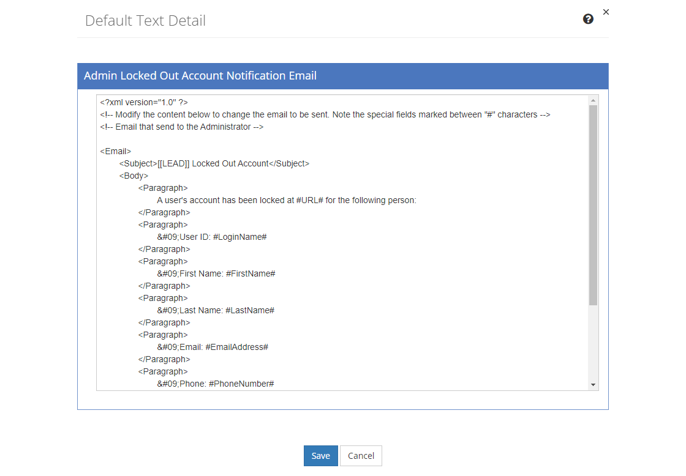
Task: Click the Default Text Detail title
Action: pos(145,21)
